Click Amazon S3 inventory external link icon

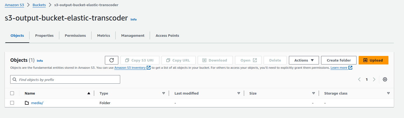pos(149,68)
